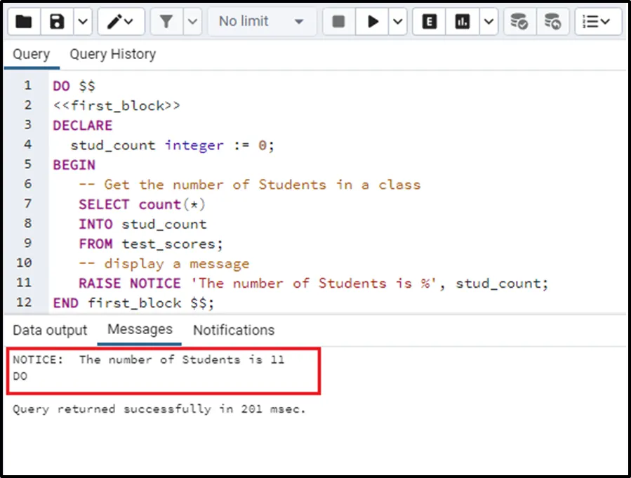Expand the Execute options dropdown arrow
The width and height of the screenshot is (631, 478).
[397, 22]
